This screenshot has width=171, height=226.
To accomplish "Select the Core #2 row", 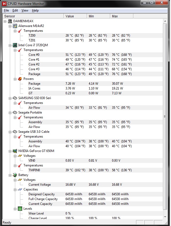I will click(95, 64).
